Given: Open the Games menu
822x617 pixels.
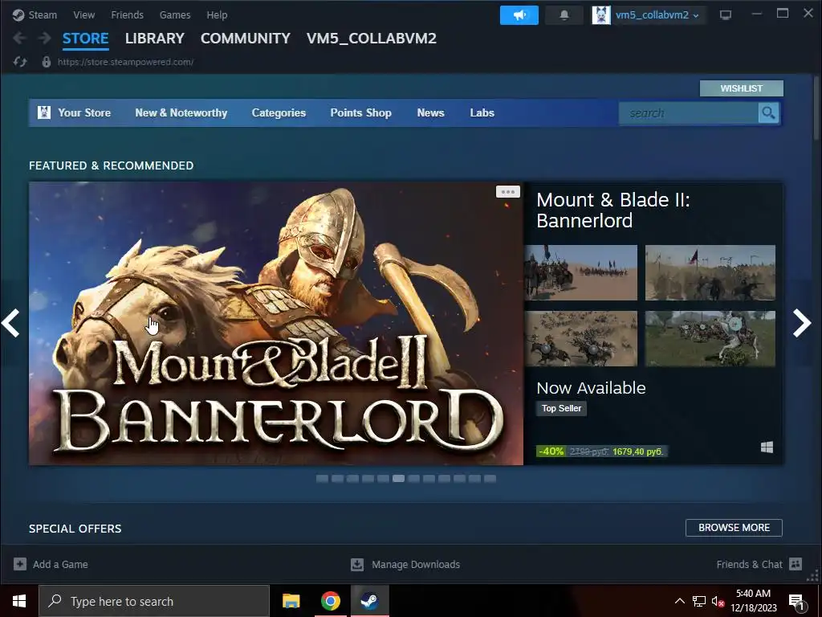Looking at the screenshot, I should [175, 14].
